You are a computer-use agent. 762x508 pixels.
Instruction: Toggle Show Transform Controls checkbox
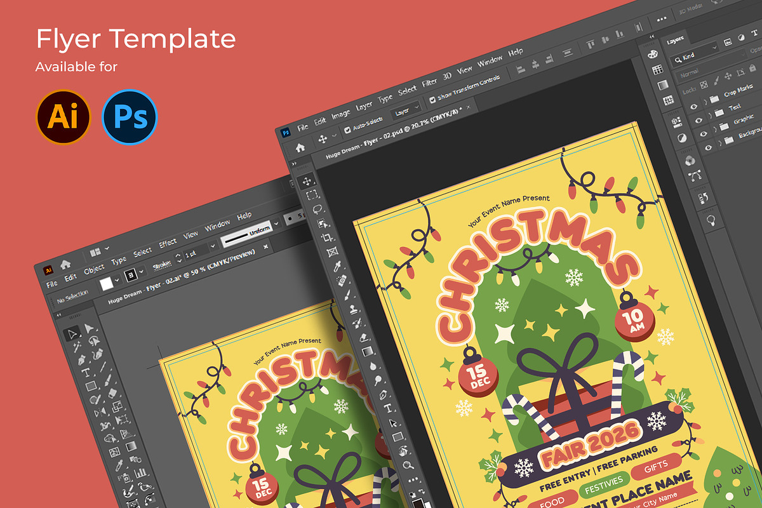432,98
